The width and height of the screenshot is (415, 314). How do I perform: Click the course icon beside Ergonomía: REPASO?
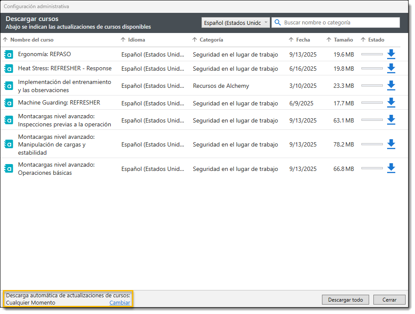pos(9,55)
